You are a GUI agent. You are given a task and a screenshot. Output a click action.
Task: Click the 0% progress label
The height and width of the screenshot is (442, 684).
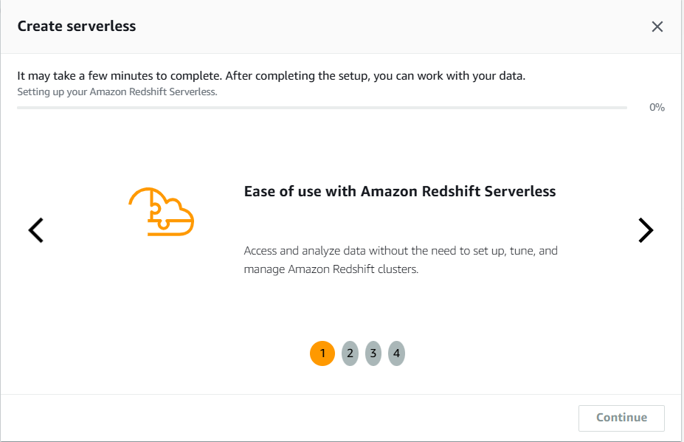(657, 108)
